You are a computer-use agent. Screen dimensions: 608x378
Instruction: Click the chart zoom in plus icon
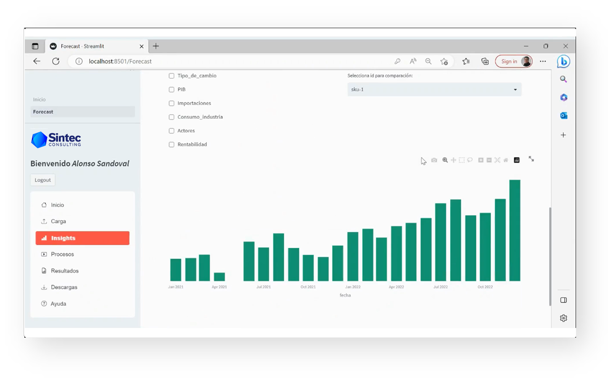(x=481, y=160)
